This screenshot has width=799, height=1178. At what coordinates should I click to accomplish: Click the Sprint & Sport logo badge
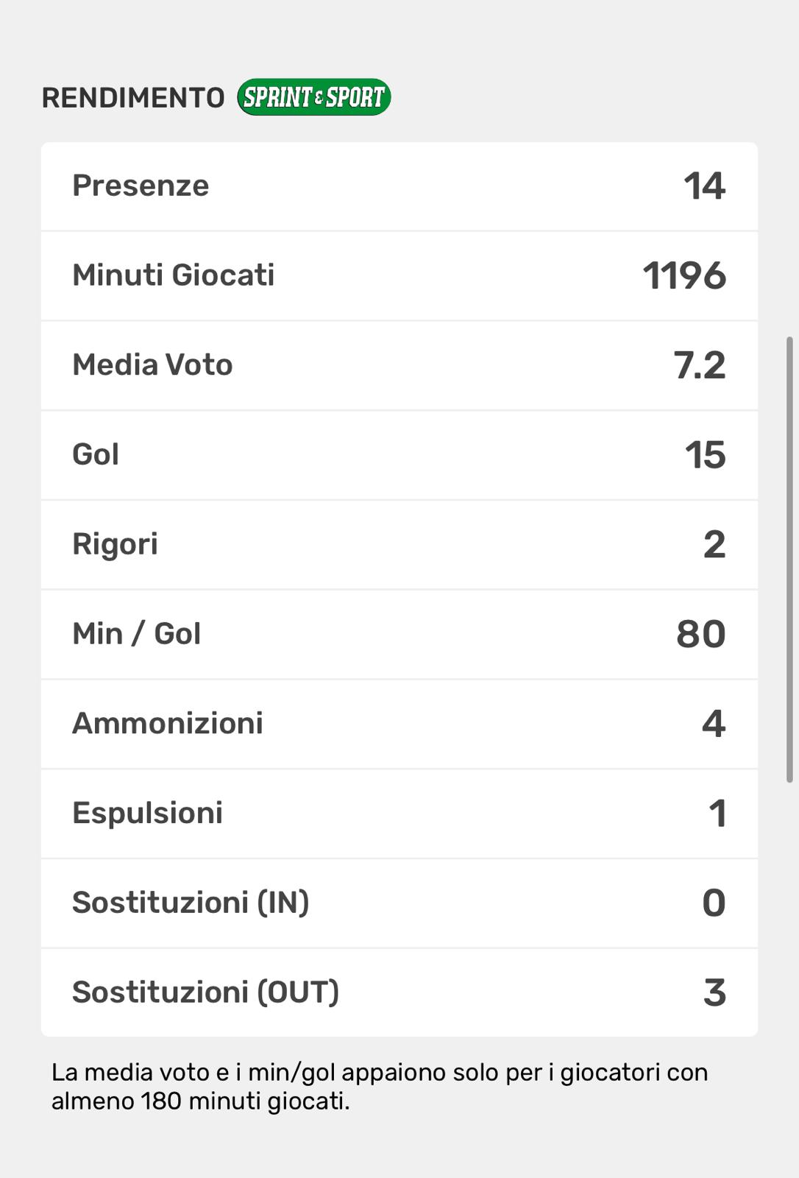pos(313,97)
